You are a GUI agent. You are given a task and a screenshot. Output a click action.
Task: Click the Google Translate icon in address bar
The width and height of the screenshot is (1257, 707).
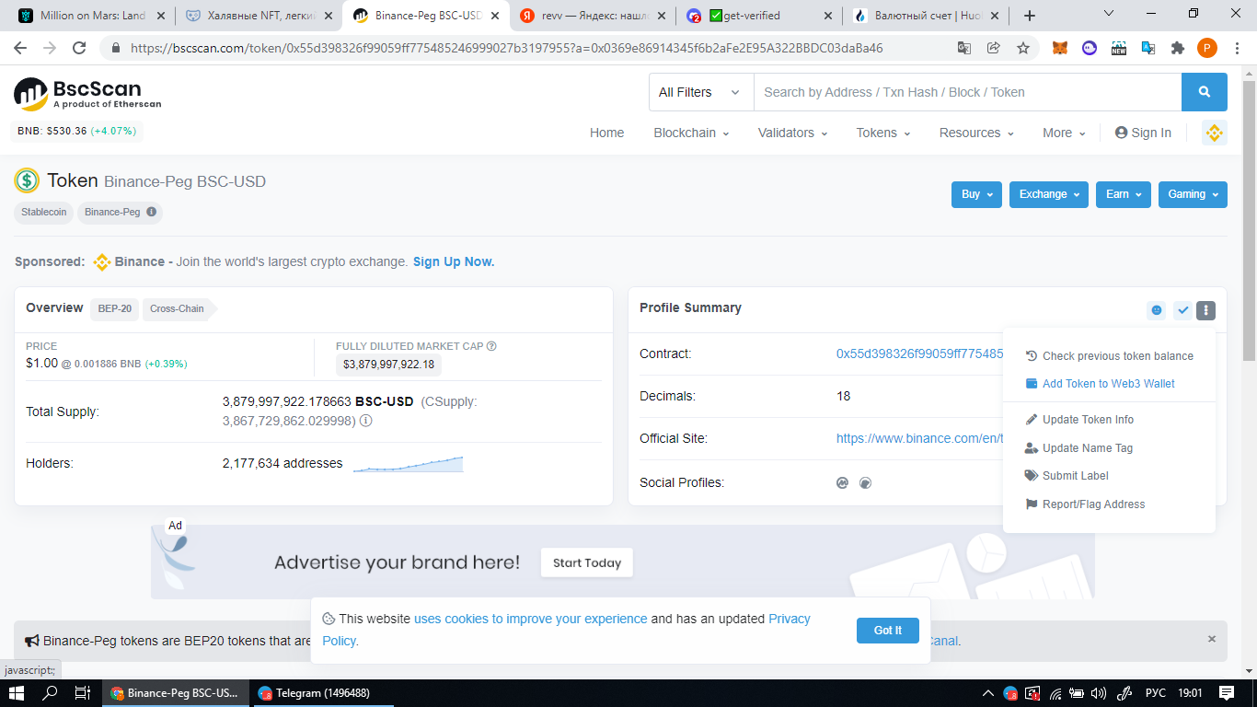click(x=964, y=48)
